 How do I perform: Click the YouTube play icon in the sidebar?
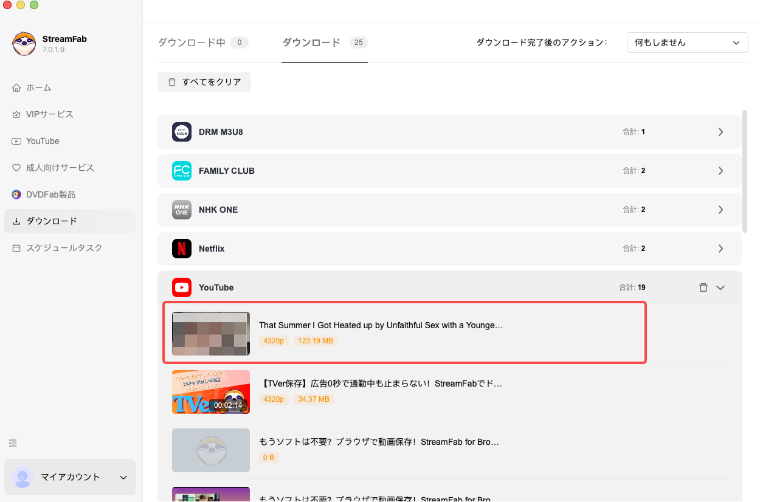16,141
